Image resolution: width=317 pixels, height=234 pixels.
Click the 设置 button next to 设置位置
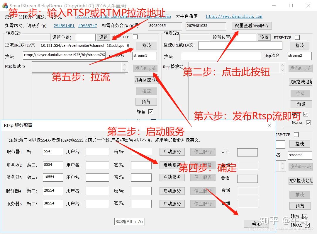(103, 37)
